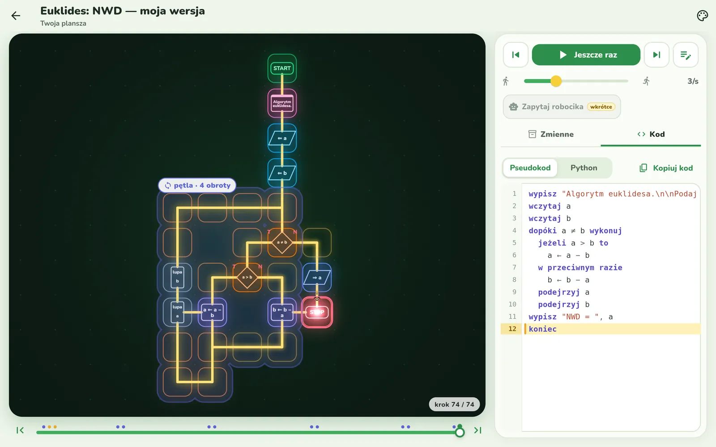Viewport: 716px width, 447px height.
Task: Skip timeline to the end
Action: point(477,430)
